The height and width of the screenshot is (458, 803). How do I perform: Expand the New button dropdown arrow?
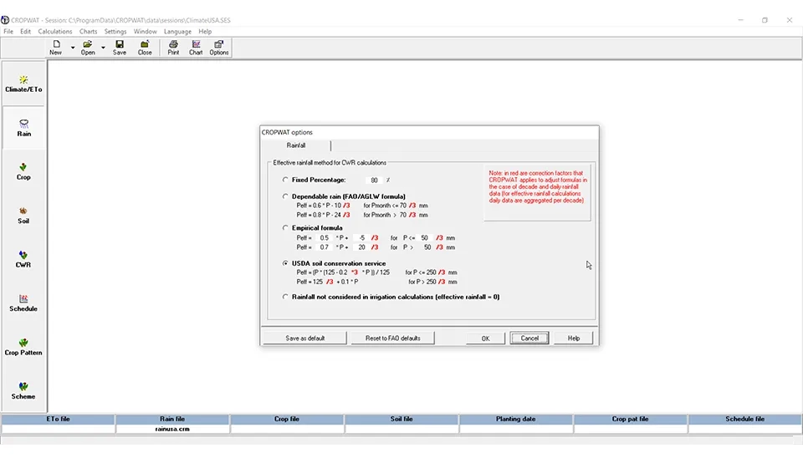(73, 48)
